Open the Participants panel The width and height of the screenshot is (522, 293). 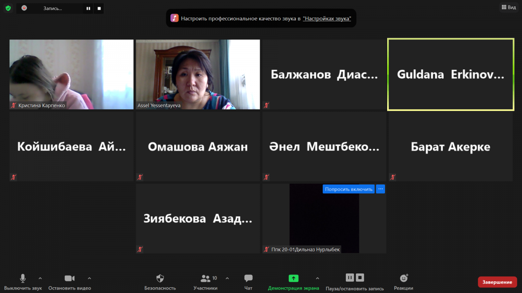pyautogui.click(x=205, y=279)
